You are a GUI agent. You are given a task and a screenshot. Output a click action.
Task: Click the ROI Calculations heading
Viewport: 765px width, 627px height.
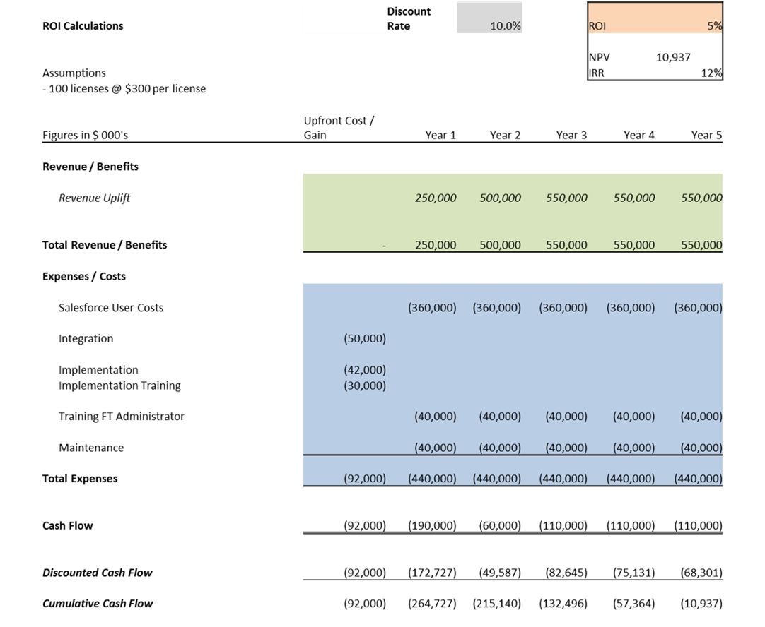pos(83,26)
